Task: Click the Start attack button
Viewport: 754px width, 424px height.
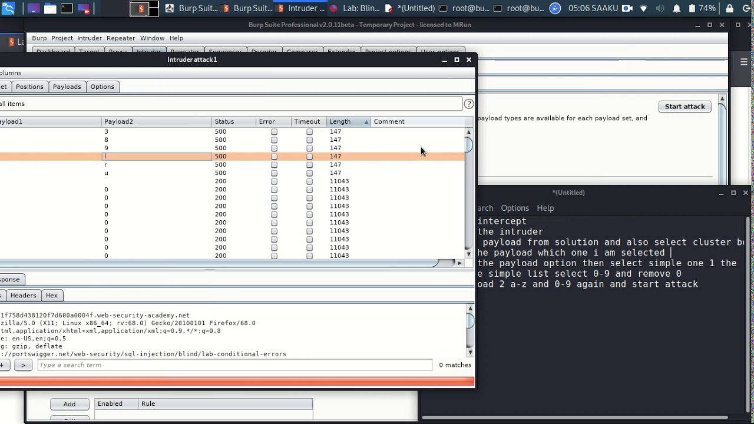Action: coord(684,107)
